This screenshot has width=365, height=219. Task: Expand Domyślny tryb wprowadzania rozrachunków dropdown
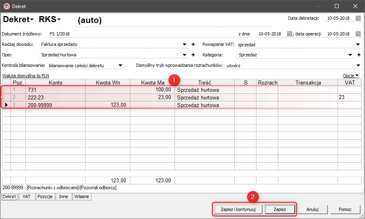pos(358,66)
